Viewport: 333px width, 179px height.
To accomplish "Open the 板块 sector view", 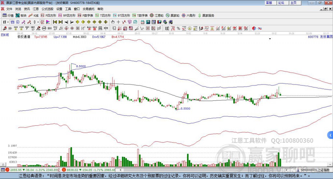I will 21,16.
